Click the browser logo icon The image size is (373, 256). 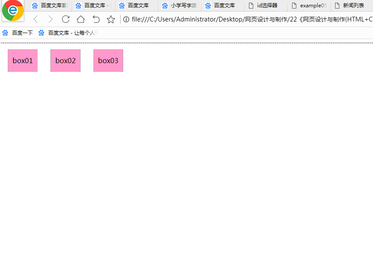point(12,11)
